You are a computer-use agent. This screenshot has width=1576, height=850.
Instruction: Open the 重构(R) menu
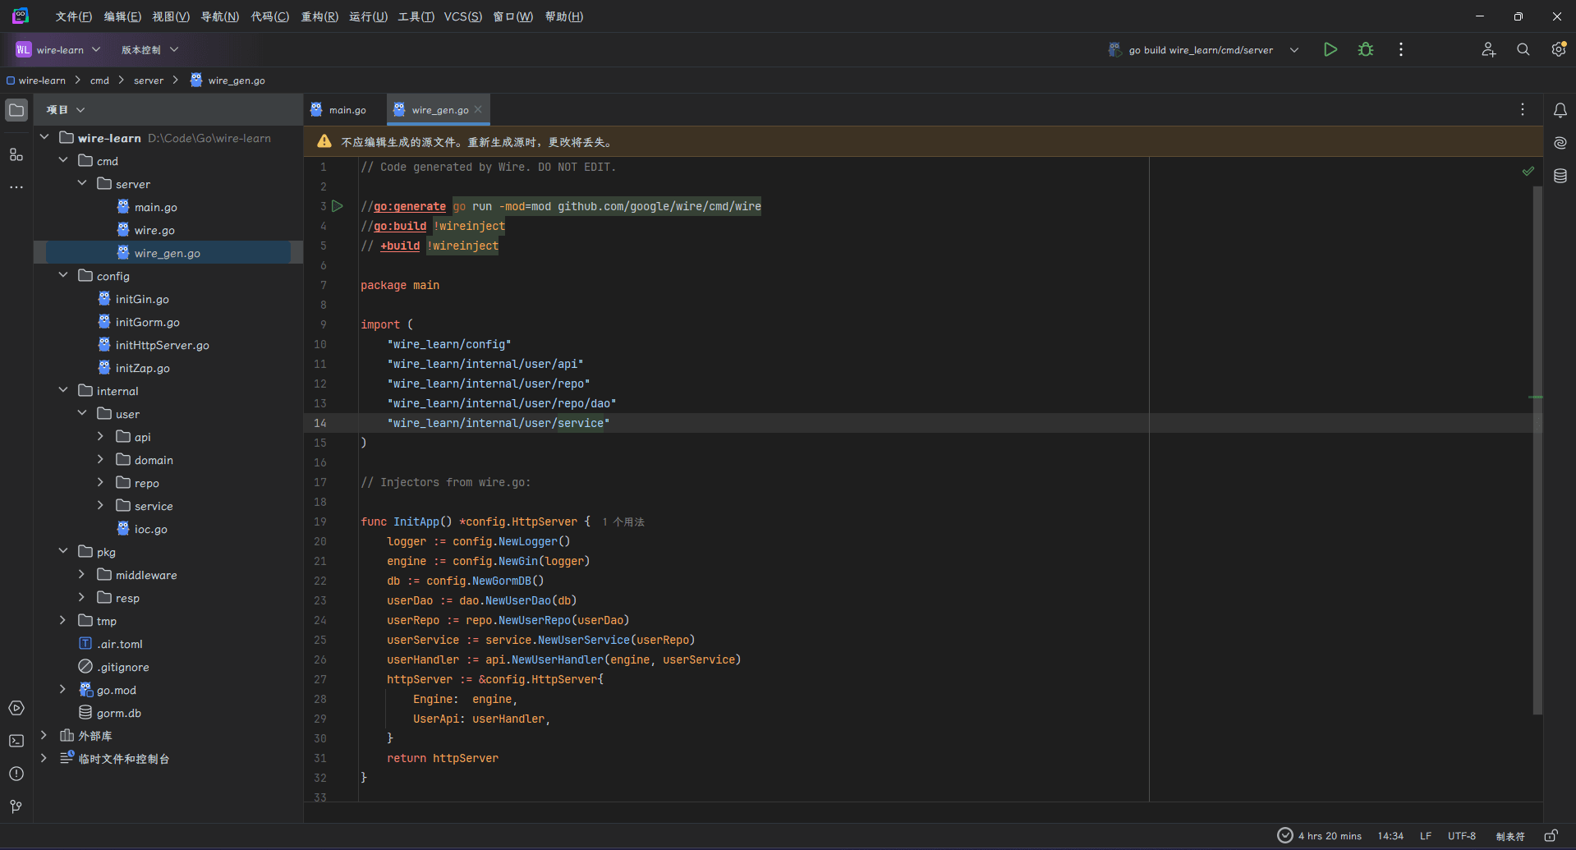coord(319,16)
